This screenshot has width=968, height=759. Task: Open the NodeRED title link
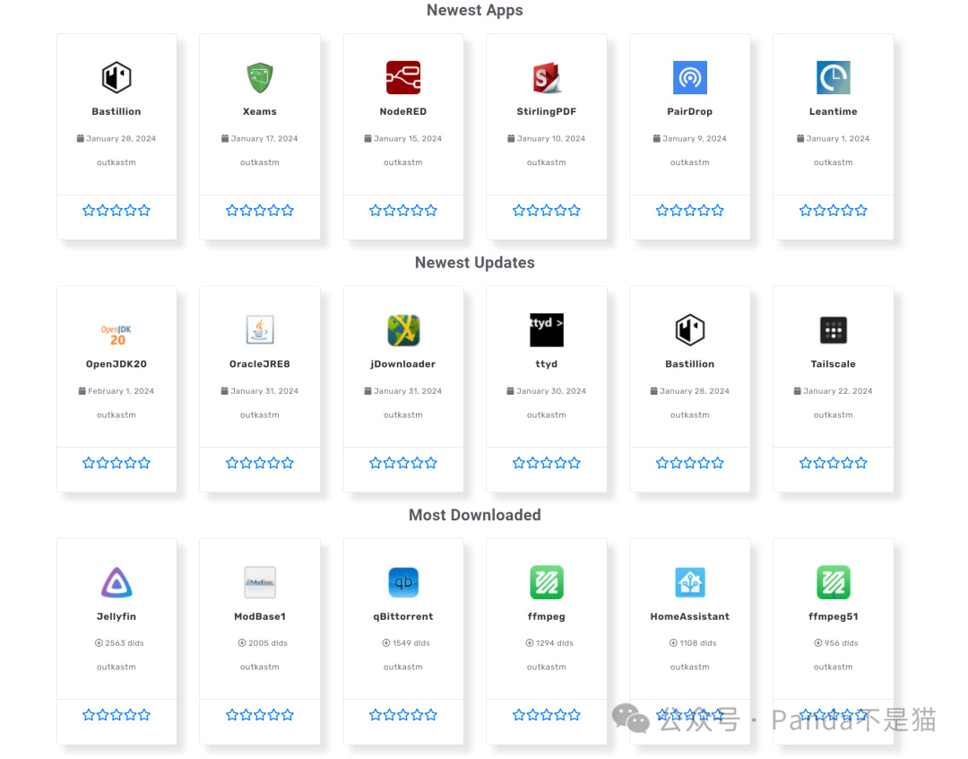coord(403,111)
